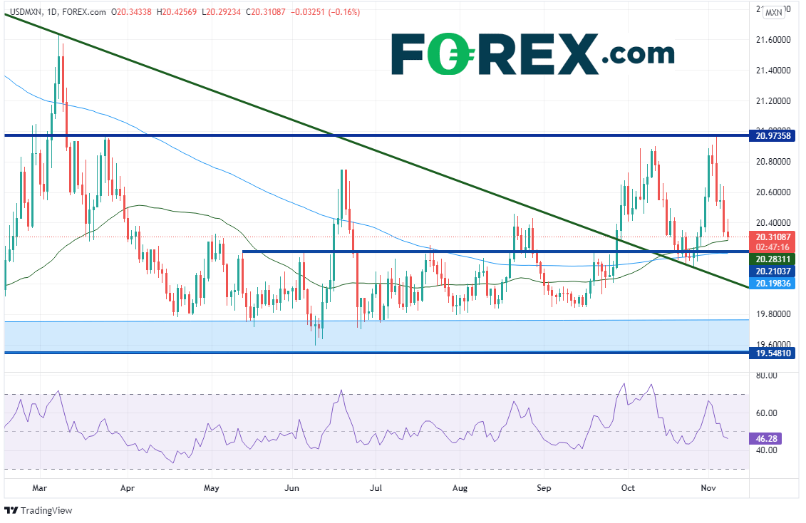806x523 pixels.
Task: Click the Aug label on time axis
Action: click(x=460, y=487)
